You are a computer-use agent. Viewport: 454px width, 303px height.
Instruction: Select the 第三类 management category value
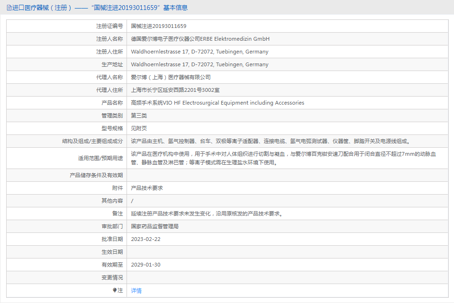pos(139,116)
